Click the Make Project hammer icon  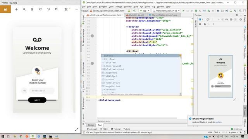(134, 11)
